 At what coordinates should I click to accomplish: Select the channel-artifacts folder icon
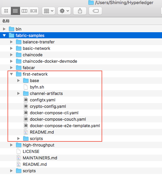(x=26, y=93)
